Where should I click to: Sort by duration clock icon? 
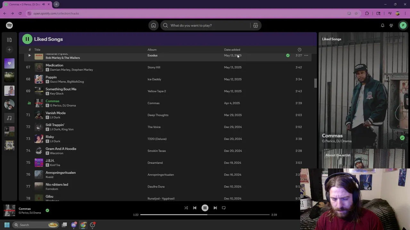click(x=299, y=50)
